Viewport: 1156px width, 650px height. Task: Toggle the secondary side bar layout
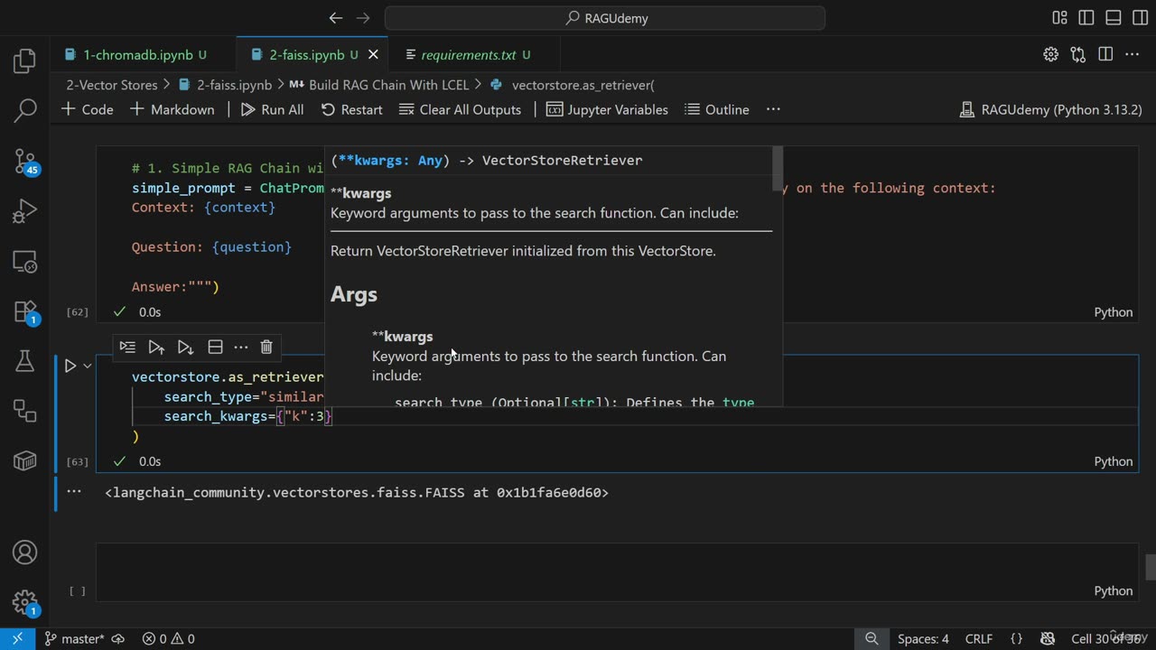1140,18
